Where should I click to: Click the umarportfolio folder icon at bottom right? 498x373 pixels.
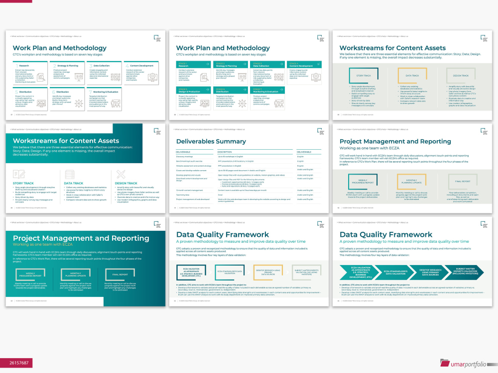tap(446, 362)
